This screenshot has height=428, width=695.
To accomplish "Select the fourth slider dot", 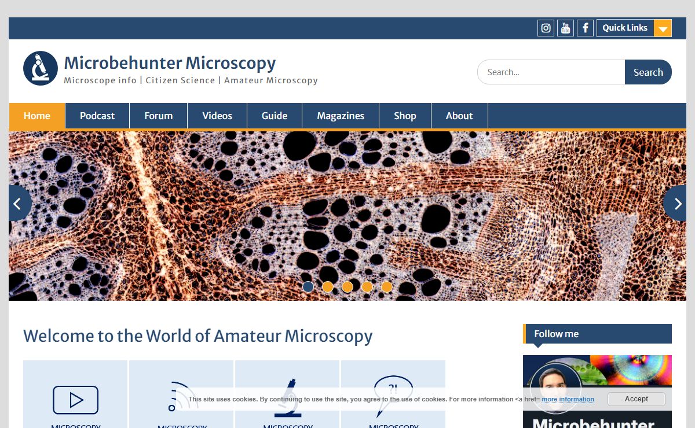I will (x=367, y=287).
